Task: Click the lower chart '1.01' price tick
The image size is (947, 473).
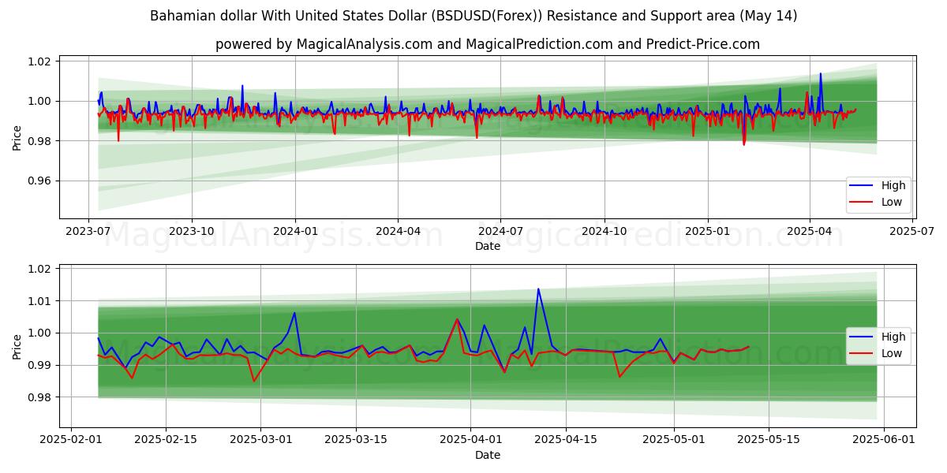Action: tap(39, 301)
